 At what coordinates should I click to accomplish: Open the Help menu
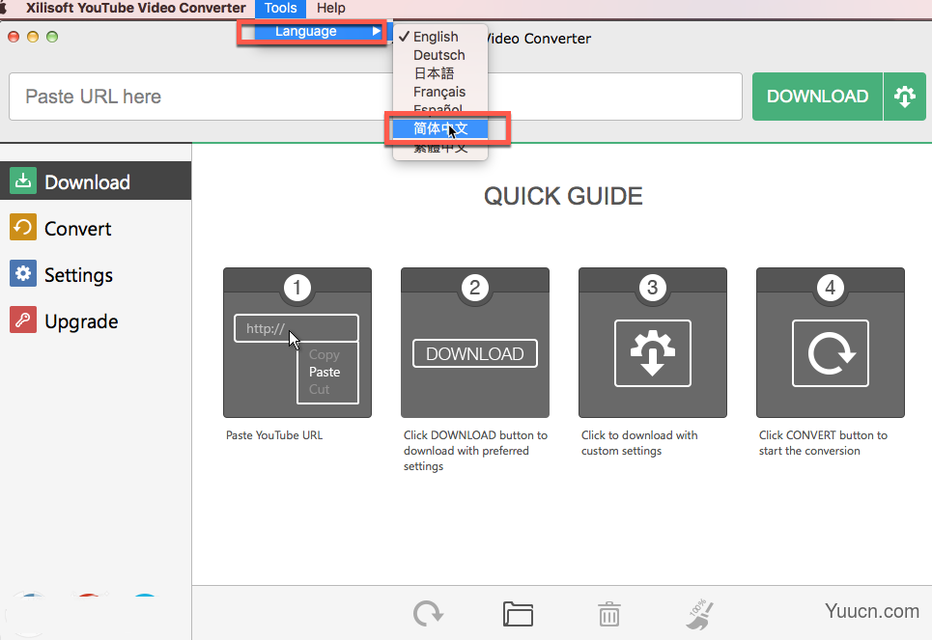pyautogui.click(x=331, y=9)
